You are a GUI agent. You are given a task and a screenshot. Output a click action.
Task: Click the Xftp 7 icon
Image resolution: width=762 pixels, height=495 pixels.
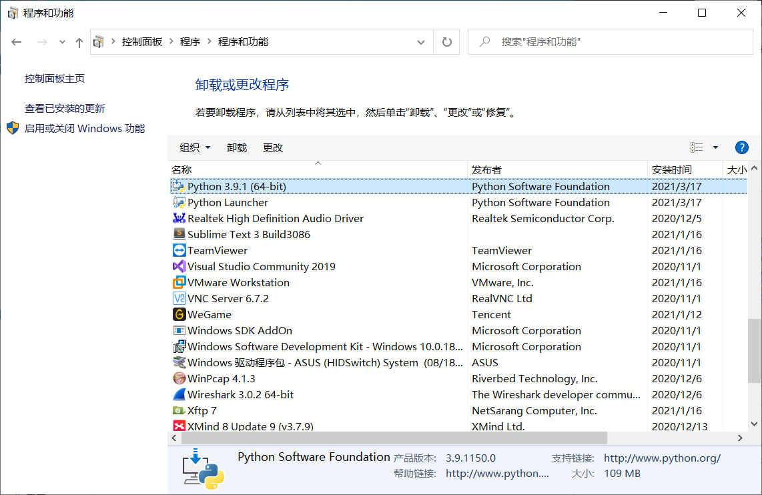[x=179, y=410]
